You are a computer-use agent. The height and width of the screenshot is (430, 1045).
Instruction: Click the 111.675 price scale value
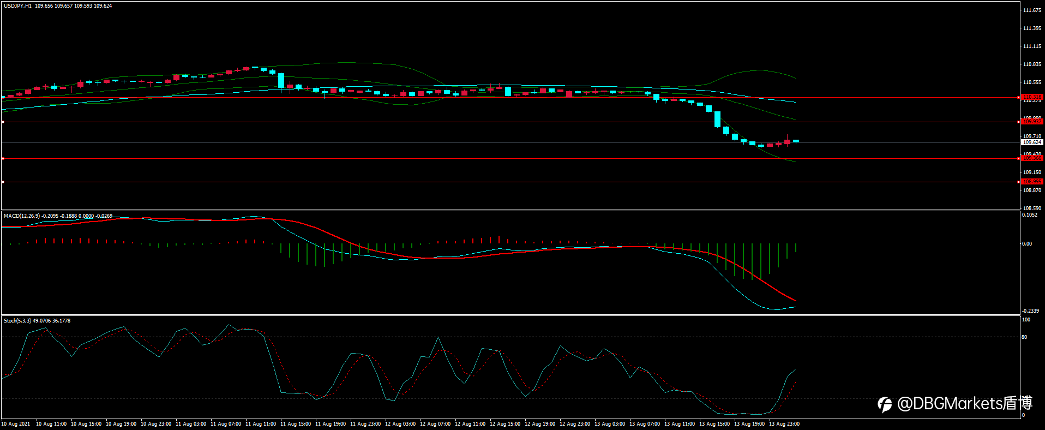(1032, 10)
